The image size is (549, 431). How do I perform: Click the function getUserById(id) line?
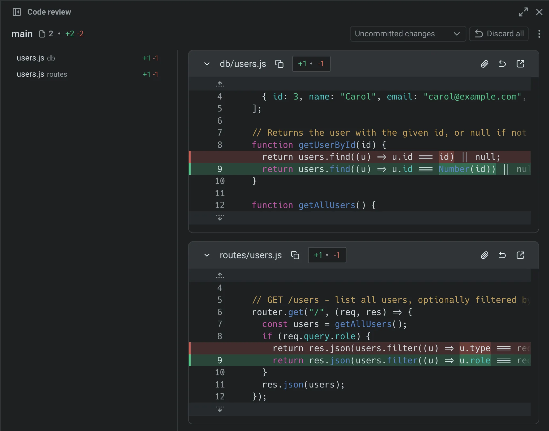click(360, 145)
